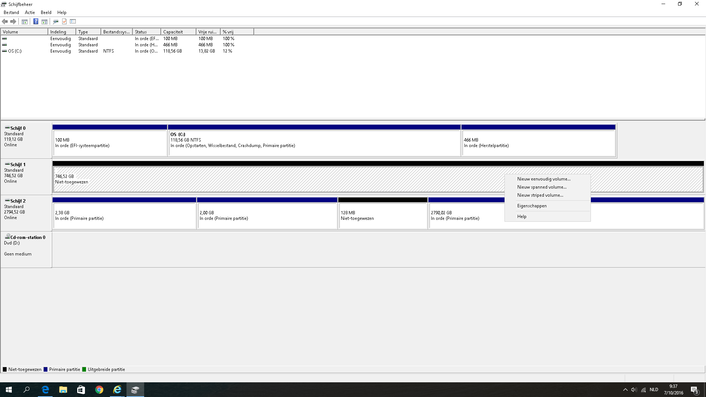Click the settings checklist toolbar icon
Viewport: 706px width, 397px height.
[73, 21]
